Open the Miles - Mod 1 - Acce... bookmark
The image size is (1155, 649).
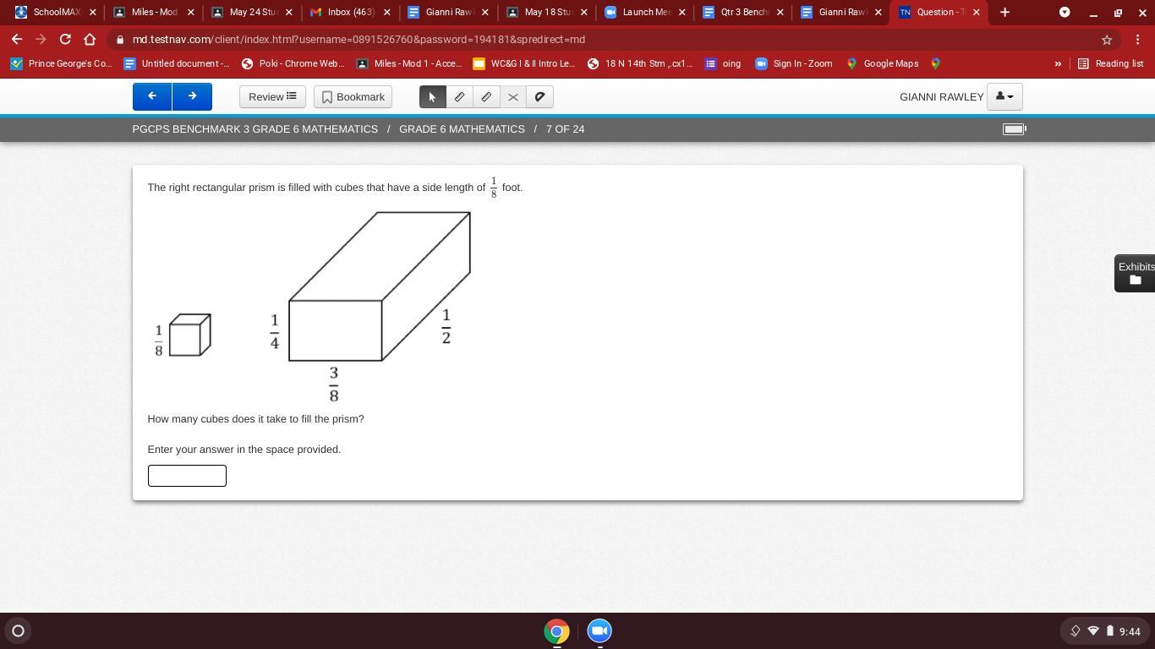pos(409,63)
